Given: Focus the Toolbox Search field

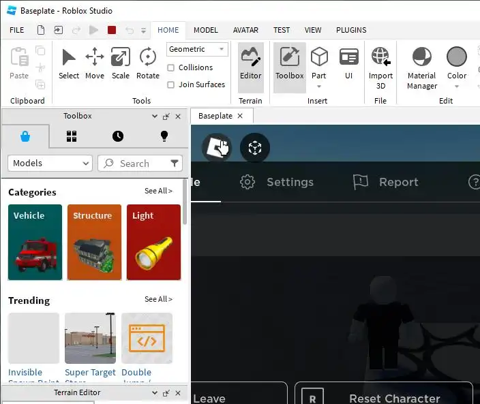Looking at the screenshot, I should coord(140,164).
